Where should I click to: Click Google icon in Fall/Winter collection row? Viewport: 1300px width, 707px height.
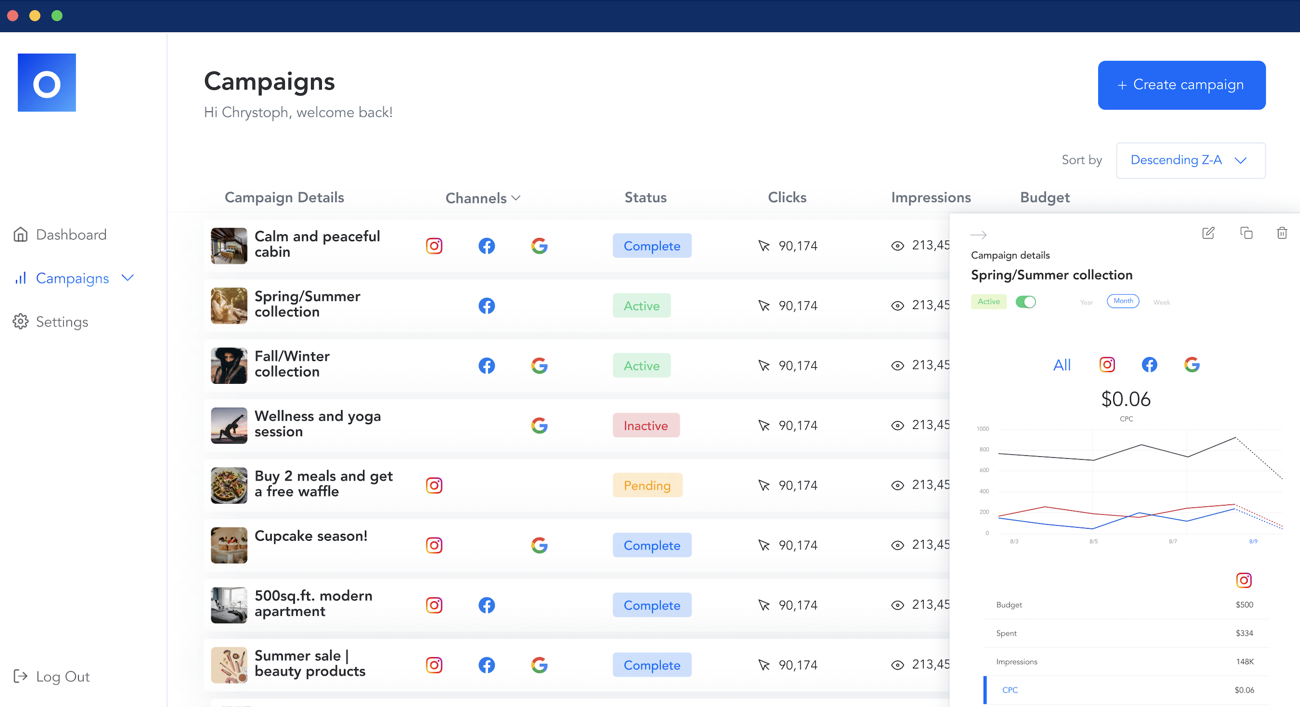coord(540,366)
